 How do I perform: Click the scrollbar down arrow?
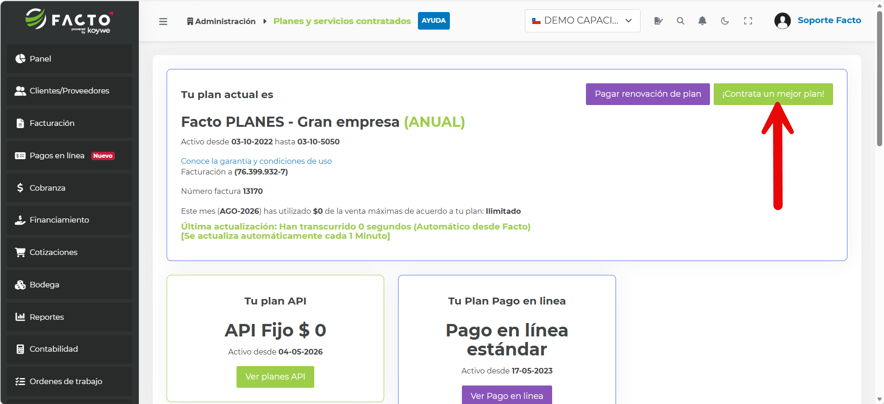pos(879,399)
